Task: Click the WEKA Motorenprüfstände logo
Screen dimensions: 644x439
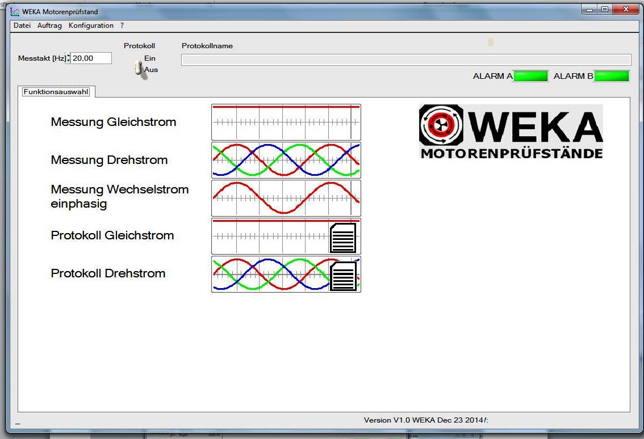Action: pyautogui.click(x=511, y=130)
